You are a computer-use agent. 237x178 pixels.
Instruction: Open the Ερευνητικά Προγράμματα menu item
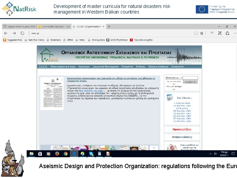(x=106, y=67)
